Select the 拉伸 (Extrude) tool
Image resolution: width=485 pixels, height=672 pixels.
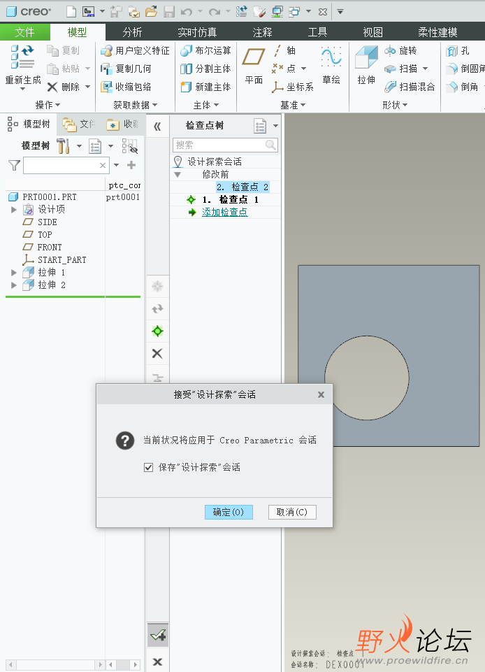(366, 65)
